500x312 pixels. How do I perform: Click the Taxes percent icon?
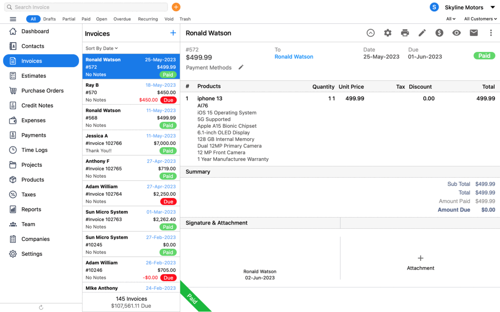(x=13, y=195)
